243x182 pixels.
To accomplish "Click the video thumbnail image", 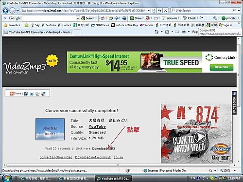I will (50, 129).
